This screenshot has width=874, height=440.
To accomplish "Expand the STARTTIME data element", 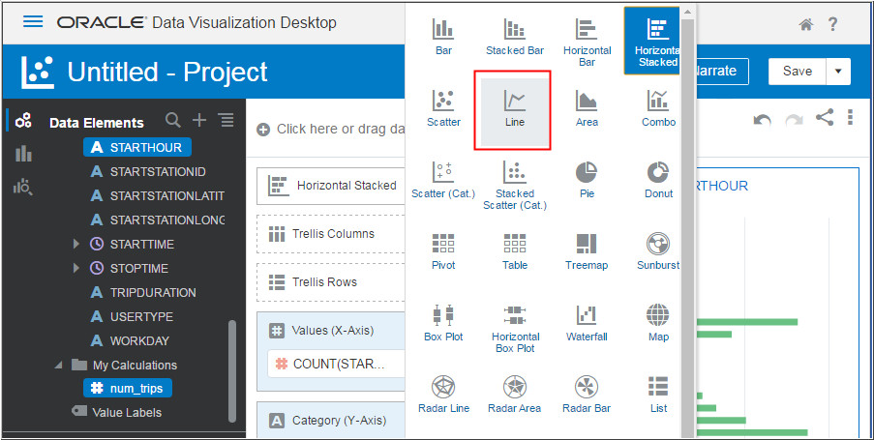I will point(77,244).
